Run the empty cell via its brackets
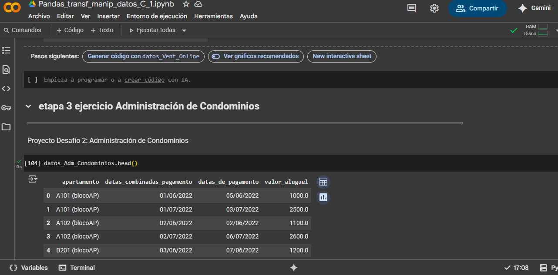 pos(32,80)
